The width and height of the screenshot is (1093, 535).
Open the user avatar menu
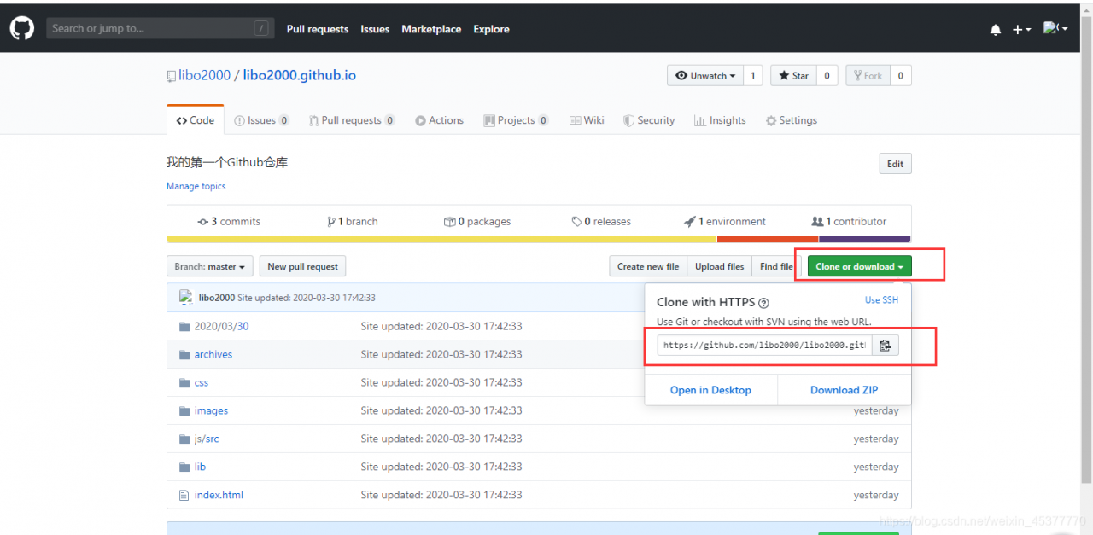coord(1055,28)
